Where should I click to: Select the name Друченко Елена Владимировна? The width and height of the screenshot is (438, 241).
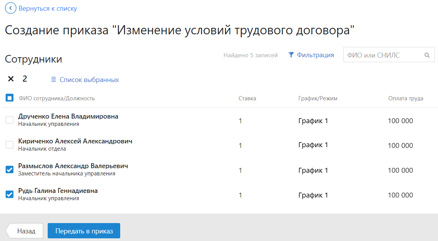tap(68, 116)
